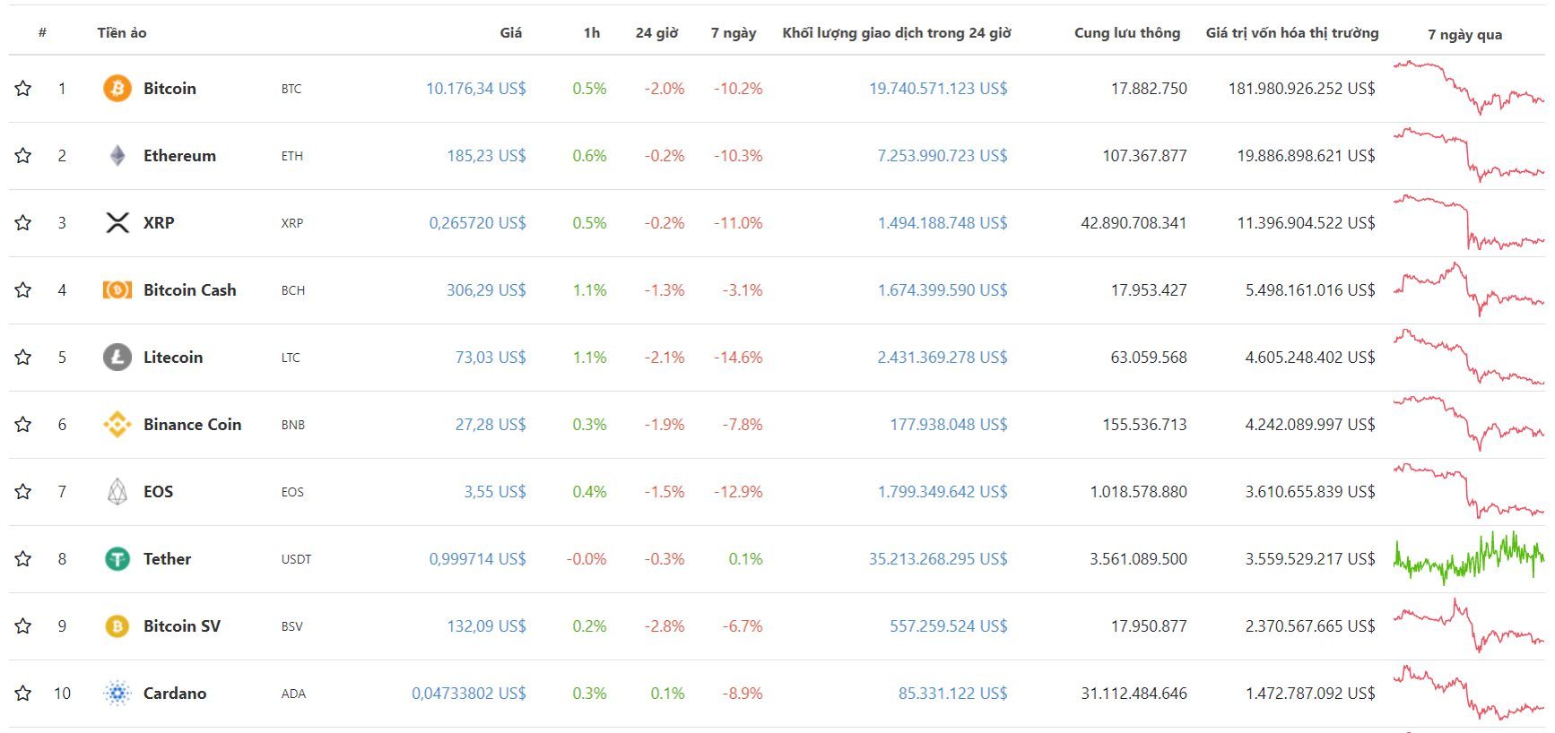Viewport: 1555px width, 733px height.
Task: Click the Ethereum logo icon
Action: tap(117, 155)
